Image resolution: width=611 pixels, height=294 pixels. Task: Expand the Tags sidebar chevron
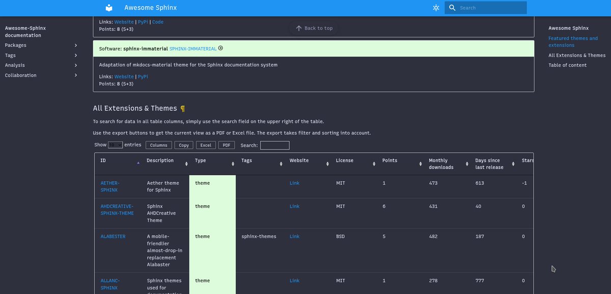(76, 55)
